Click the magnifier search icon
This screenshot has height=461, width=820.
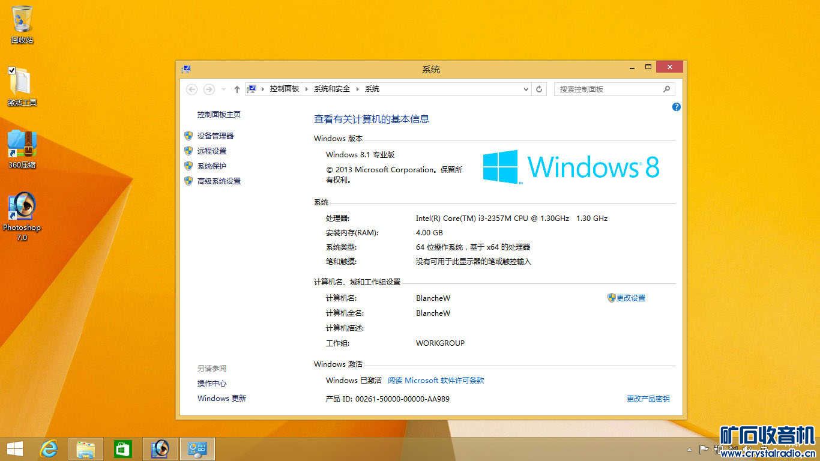click(666, 89)
